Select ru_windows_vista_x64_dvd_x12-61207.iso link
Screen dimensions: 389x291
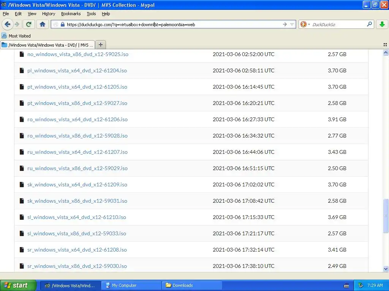tap(77, 152)
